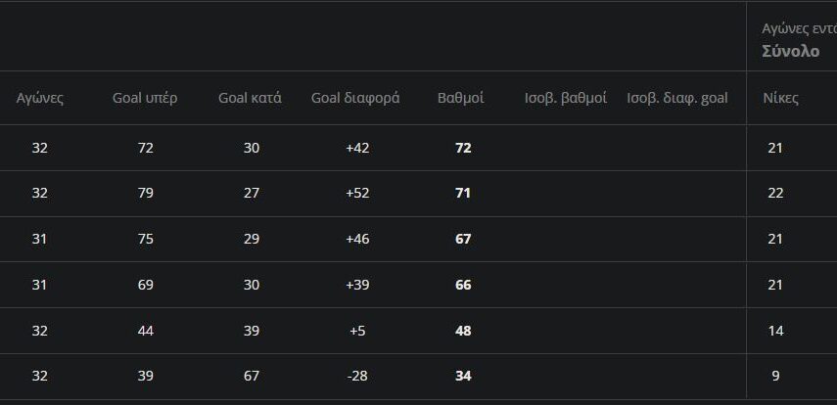The image size is (837, 405).
Task: Select the bold 48 points value
Action: coord(463,331)
